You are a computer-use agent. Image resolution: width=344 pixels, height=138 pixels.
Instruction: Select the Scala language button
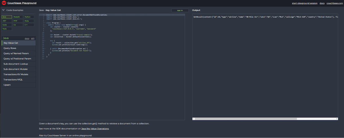pos(7,25)
